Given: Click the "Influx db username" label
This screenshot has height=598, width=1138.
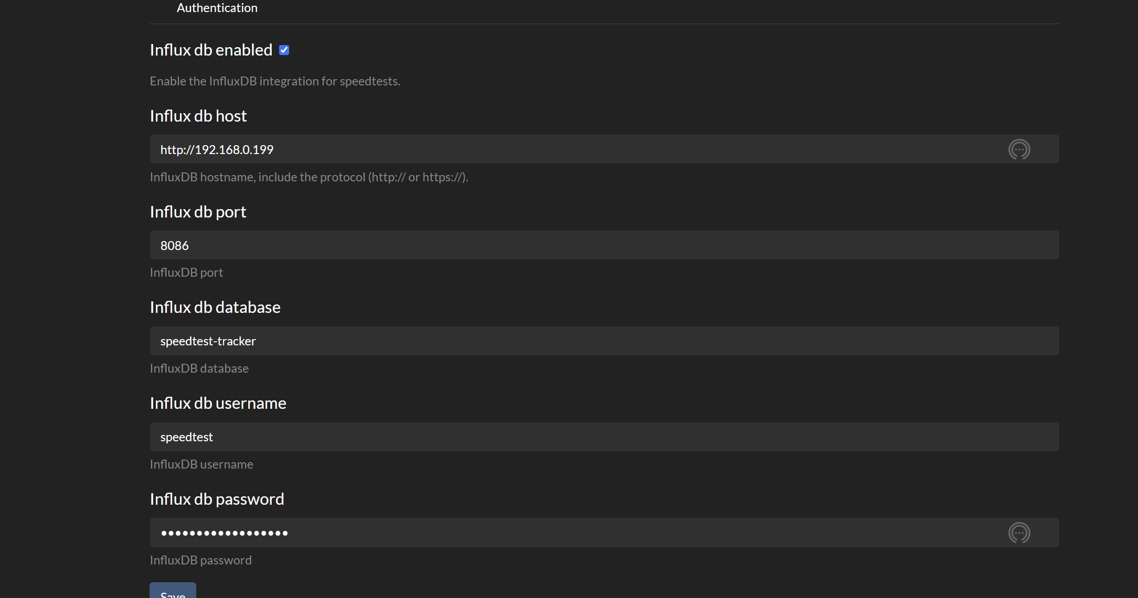Looking at the screenshot, I should [x=218, y=404].
